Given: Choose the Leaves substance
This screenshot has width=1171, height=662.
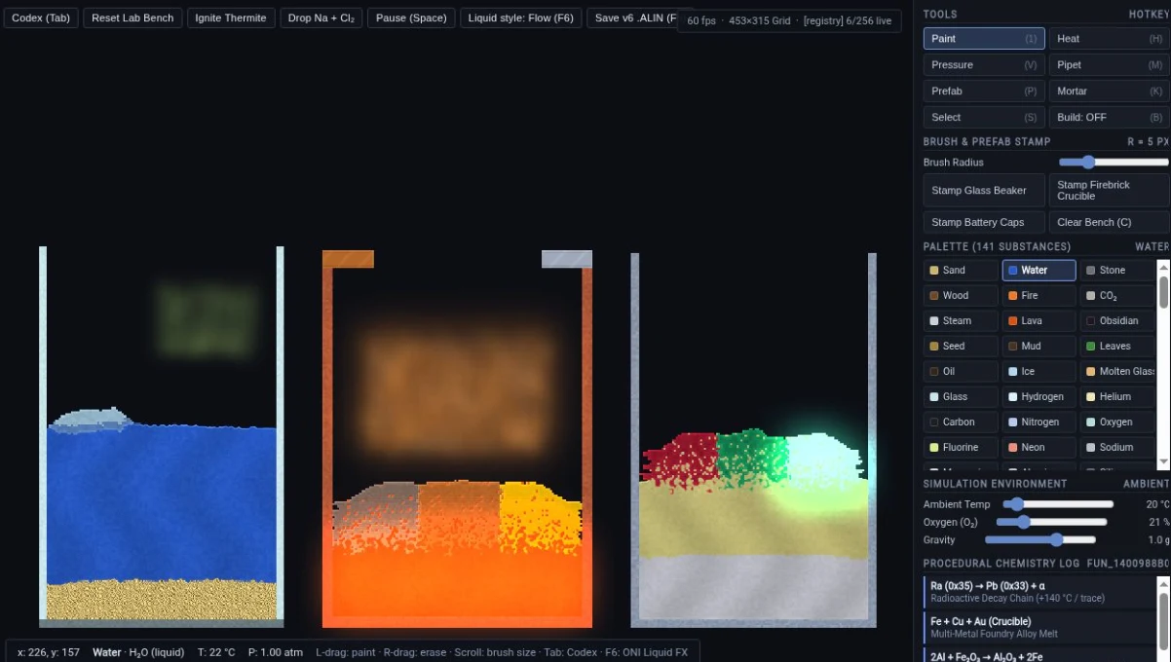Looking at the screenshot, I should pos(1117,346).
